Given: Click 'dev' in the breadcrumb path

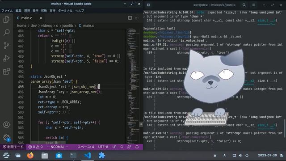Looking at the screenshot, I should point(34,25).
